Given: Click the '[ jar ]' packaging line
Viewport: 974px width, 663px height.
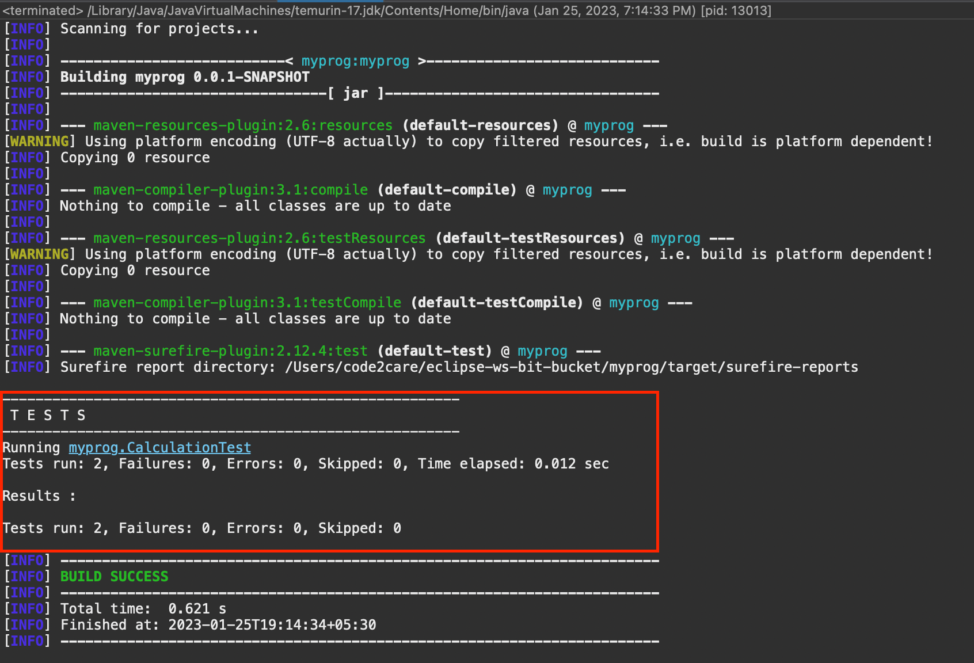Looking at the screenshot, I should [x=332, y=93].
